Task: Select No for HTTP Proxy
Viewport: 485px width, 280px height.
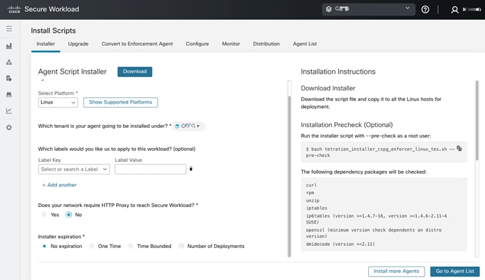Action: click(x=69, y=215)
